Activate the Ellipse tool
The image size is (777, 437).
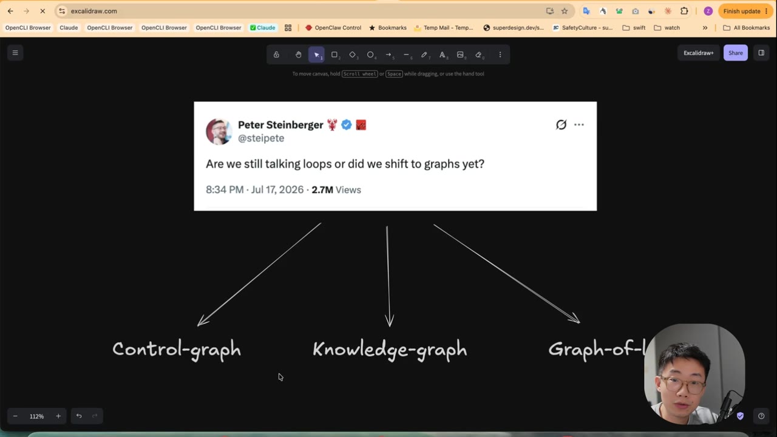click(370, 55)
